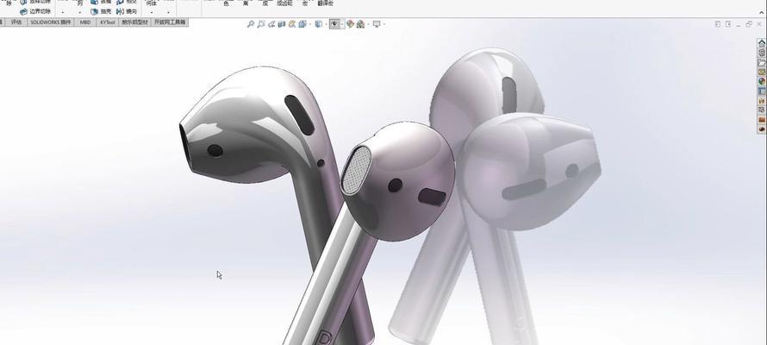Open View Palette icon in task pane
767x345 pixels.
tap(762, 72)
